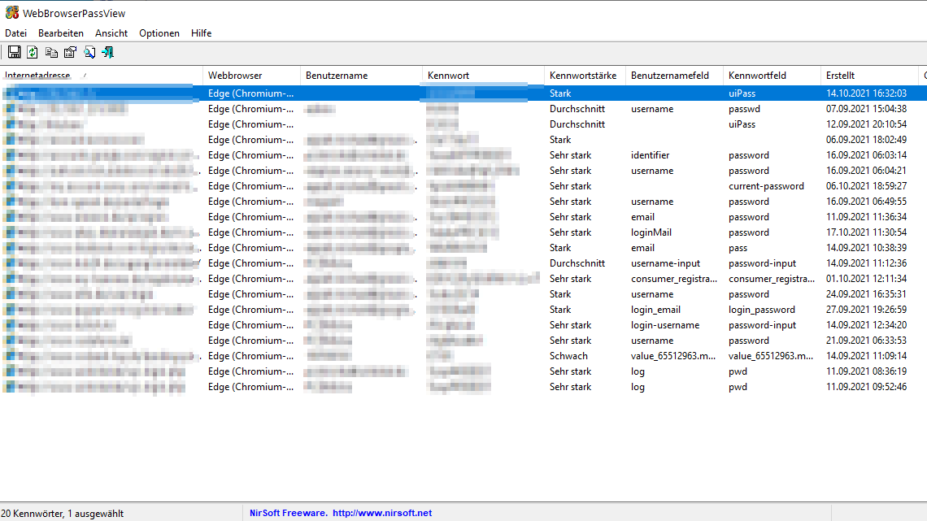Select the row created 14.09.2021 11:09:14
The height and width of the screenshot is (521, 927).
pyautogui.click(x=463, y=356)
